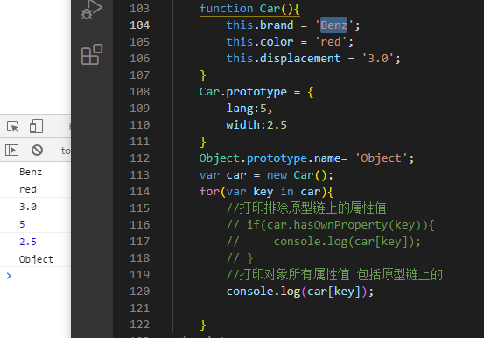This screenshot has width=484, height=338.
Task: Click the commented console.log on line 117
Action: tap(324, 242)
